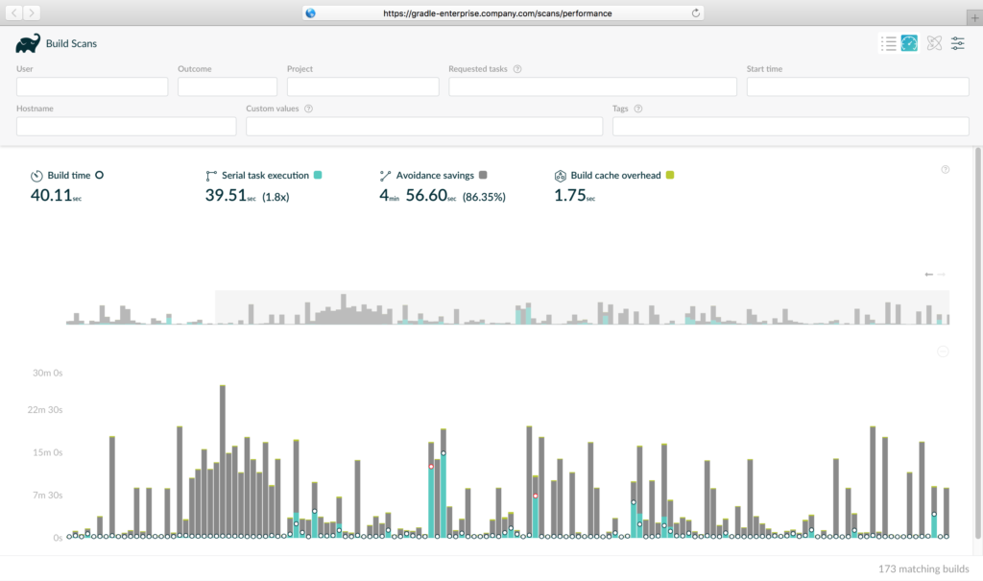Open the filter options sliders icon
This screenshot has height=581, width=983.
pos(957,43)
